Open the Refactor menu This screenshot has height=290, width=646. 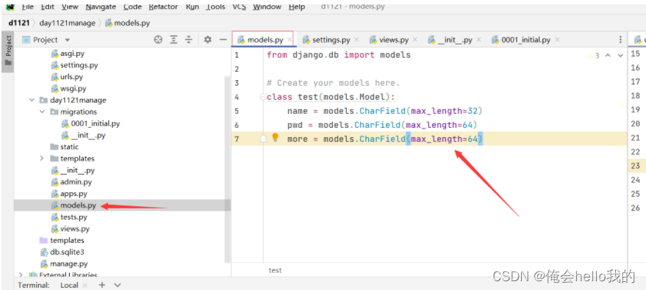(x=163, y=7)
